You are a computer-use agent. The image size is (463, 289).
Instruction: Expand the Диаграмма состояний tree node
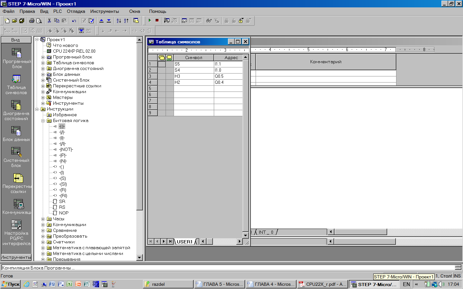click(43, 69)
